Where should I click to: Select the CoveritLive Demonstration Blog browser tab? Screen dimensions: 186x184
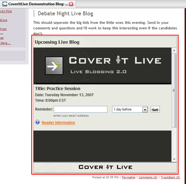38,4
